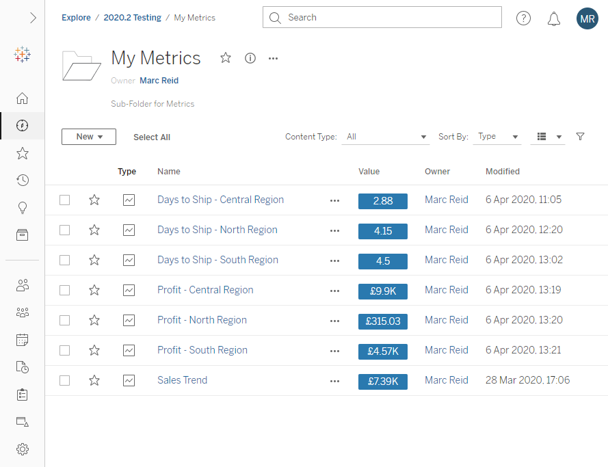
Task: Open the Home icon in sidebar
Action: pos(23,98)
